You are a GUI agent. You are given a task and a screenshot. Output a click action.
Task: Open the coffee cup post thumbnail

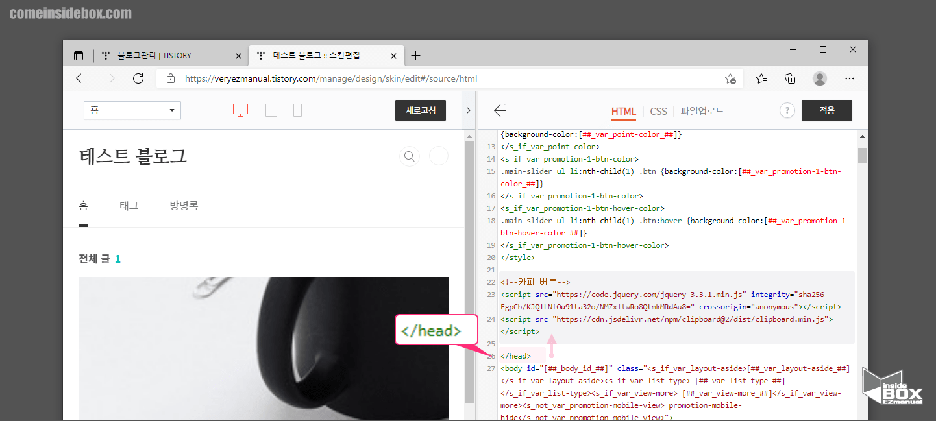264,349
